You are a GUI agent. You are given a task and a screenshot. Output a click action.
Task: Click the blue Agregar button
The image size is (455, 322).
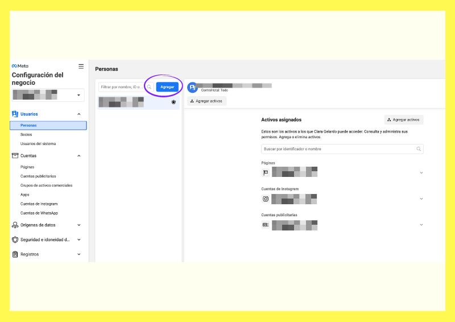[167, 87]
